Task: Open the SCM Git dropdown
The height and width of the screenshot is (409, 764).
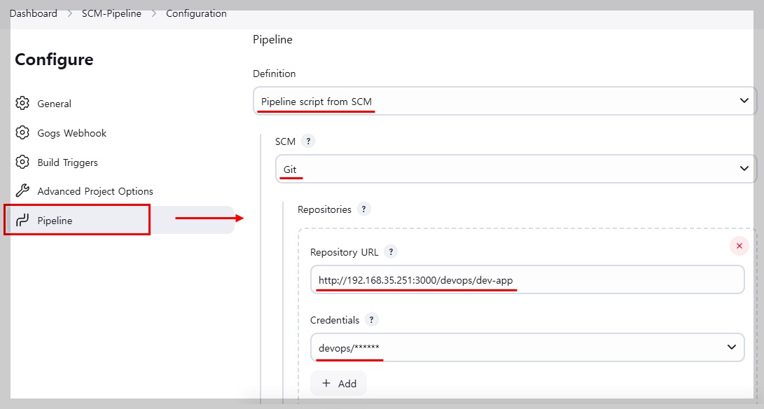Action: click(516, 169)
